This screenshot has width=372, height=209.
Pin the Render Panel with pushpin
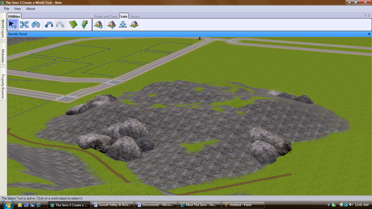coord(369,34)
